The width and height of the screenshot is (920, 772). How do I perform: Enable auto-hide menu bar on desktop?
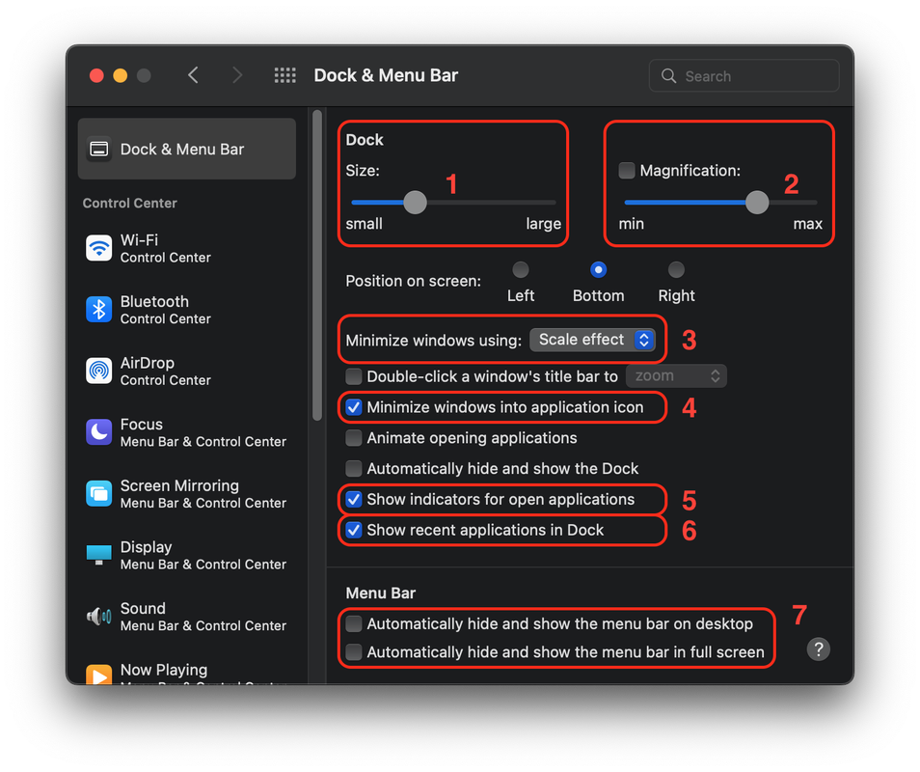pyautogui.click(x=354, y=624)
